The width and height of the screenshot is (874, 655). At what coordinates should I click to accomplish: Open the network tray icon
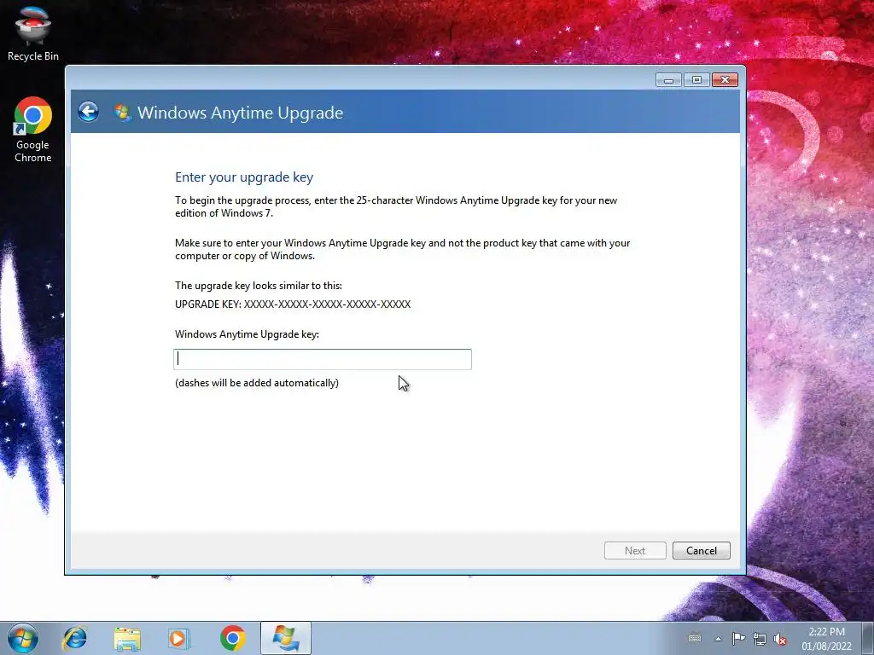(x=759, y=638)
